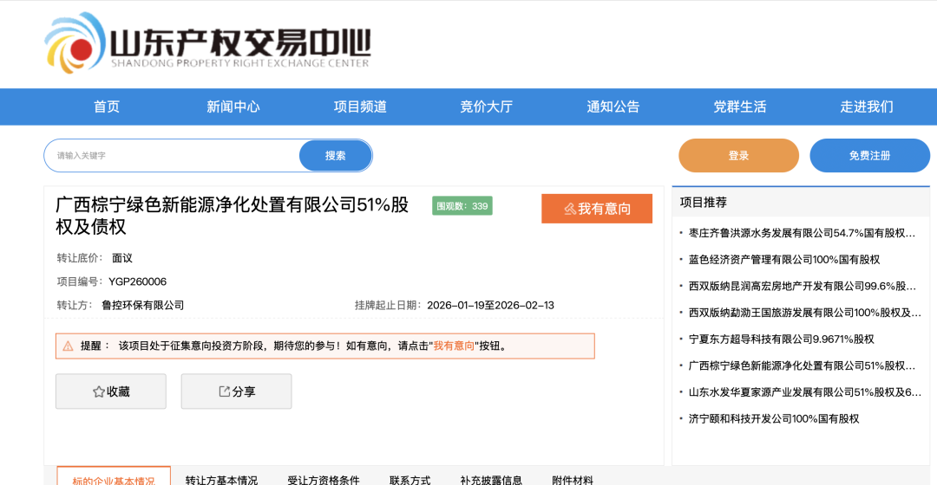Open the 联系方式 tab

tap(410, 480)
